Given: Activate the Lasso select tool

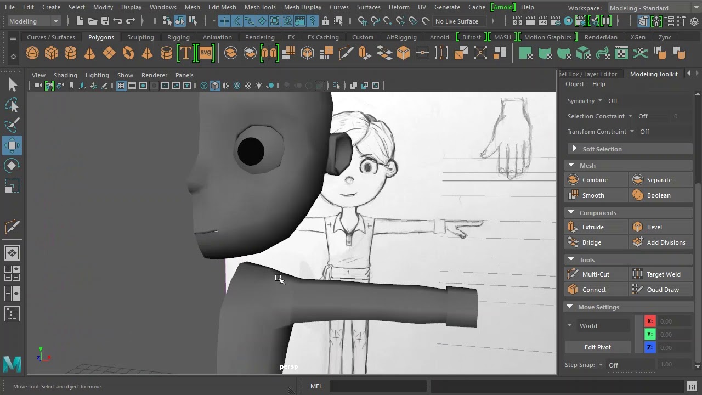Looking at the screenshot, I should coord(12,105).
